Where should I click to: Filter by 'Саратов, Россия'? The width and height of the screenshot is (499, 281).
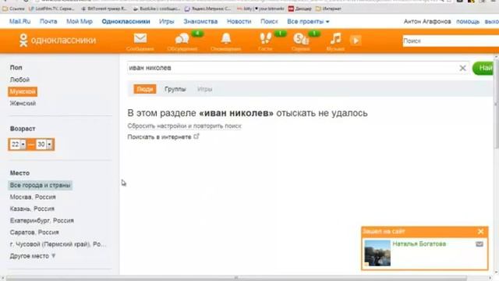pyautogui.click(x=34, y=233)
